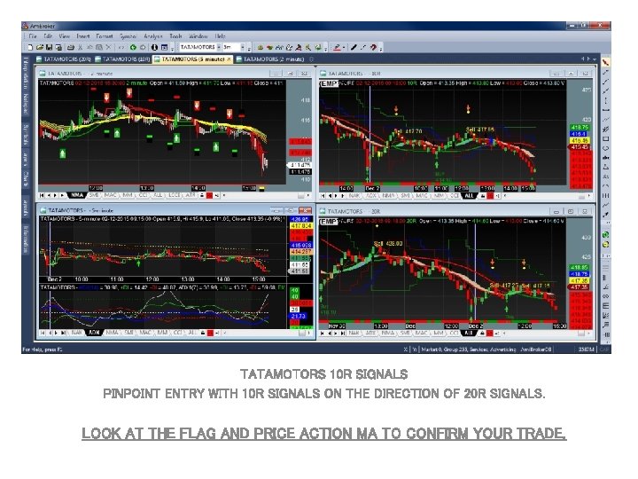Open the TATAMOTORS symbol dropdown
The width and height of the screenshot is (638, 479).
(x=219, y=47)
